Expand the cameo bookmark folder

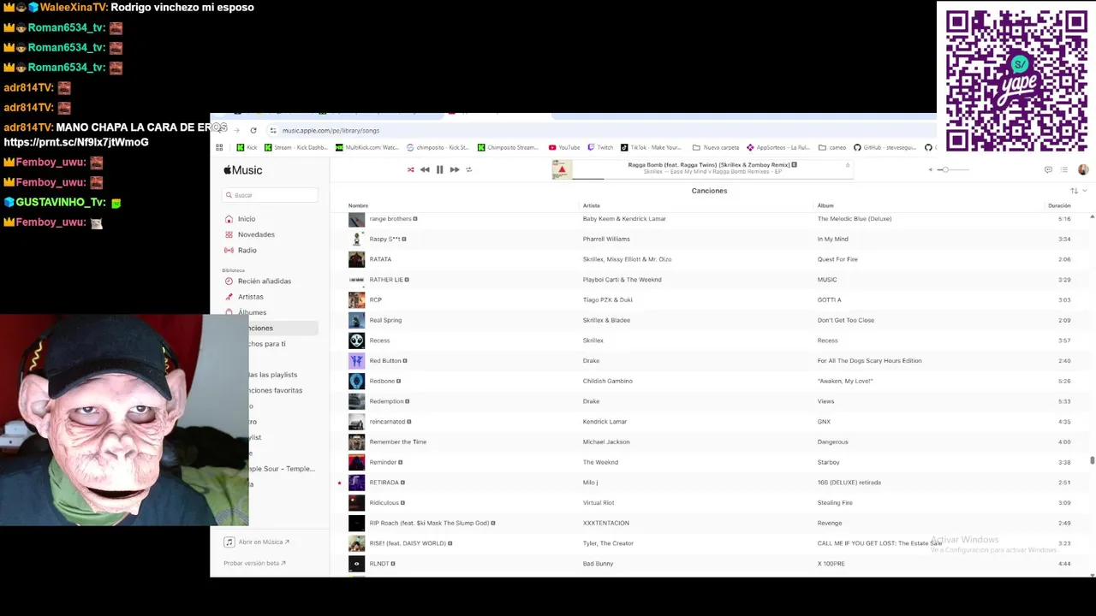832,147
